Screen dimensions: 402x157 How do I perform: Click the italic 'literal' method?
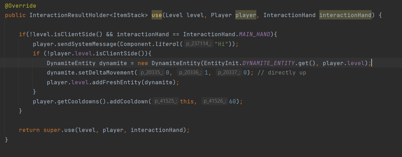167,44
